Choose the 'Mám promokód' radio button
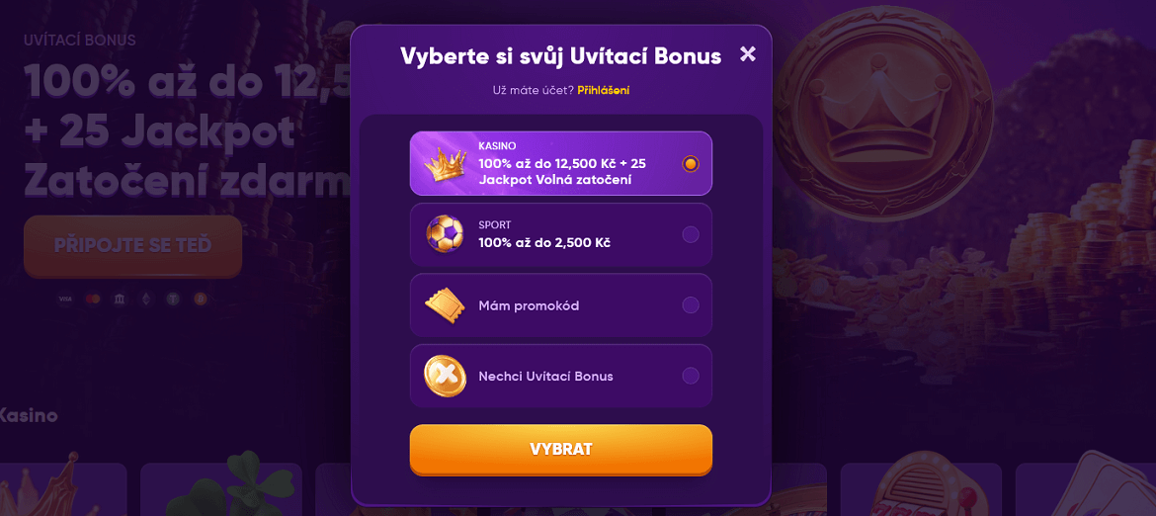Viewport: 1156px width, 516px height. [691, 305]
